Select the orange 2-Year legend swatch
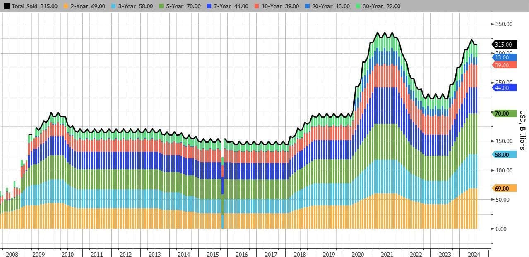Viewport: 529px width, 257px height. (67, 6)
